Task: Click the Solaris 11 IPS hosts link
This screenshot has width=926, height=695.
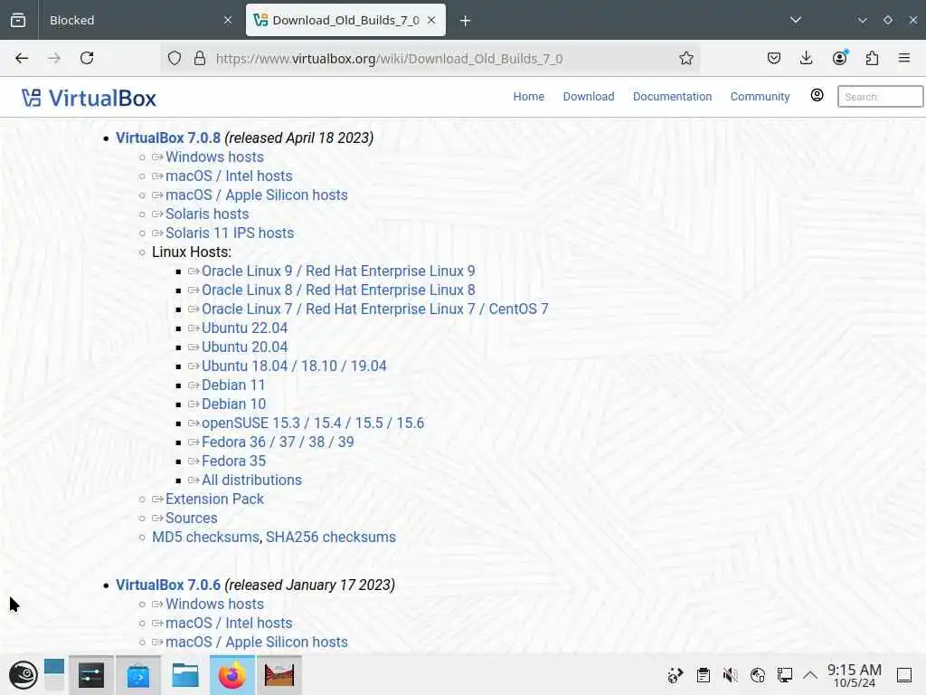Action: pos(229,233)
